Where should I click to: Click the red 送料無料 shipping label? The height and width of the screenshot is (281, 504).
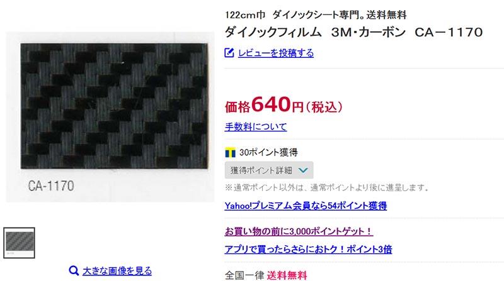click(x=287, y=275)
